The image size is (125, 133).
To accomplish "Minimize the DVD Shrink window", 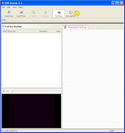I will coord(113,3).
